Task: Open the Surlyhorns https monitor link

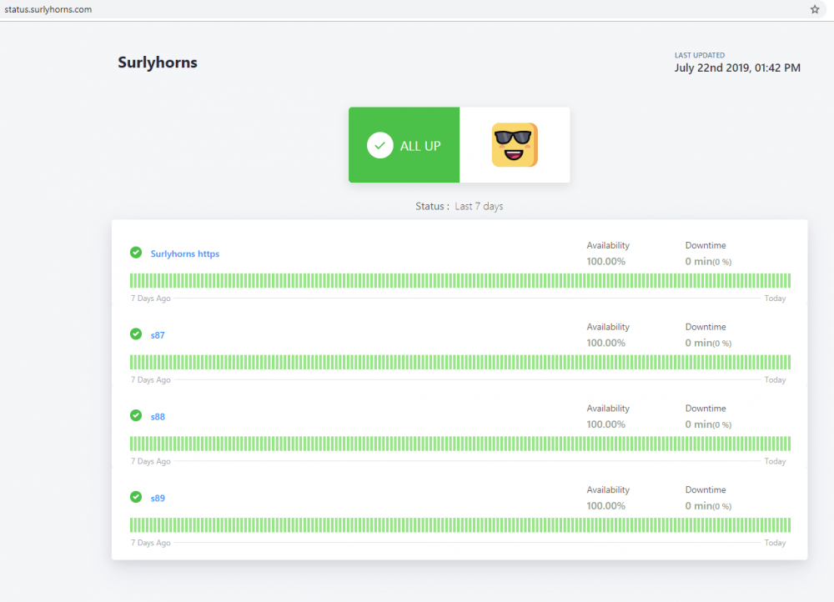Action: 184,253
